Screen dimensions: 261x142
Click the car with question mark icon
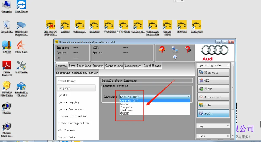[162, 49]
